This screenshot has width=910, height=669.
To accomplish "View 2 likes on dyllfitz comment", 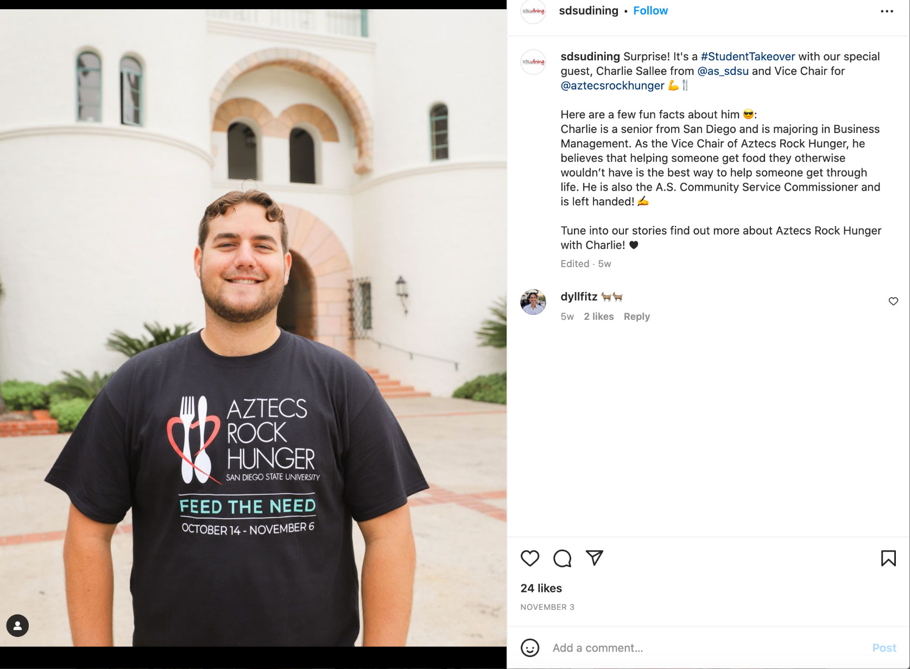I will point(598,317).
